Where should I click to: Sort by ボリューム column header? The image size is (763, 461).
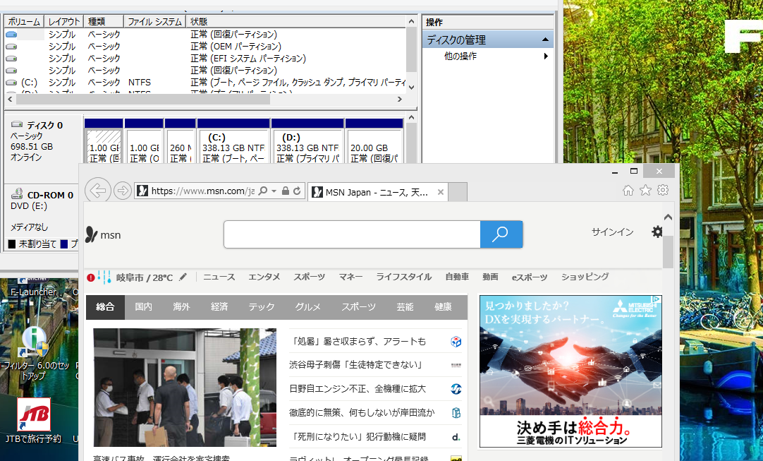24,21
